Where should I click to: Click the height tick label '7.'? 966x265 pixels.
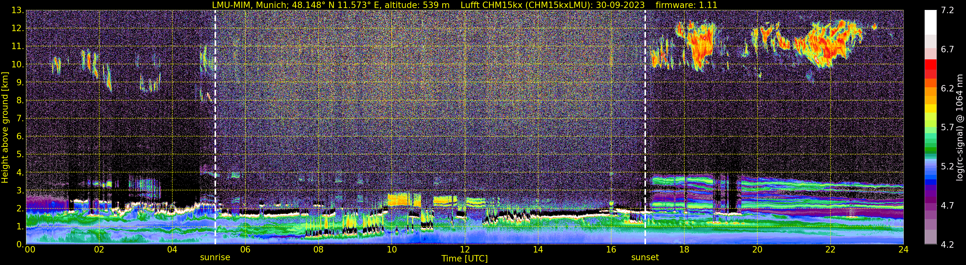[20, 119]
